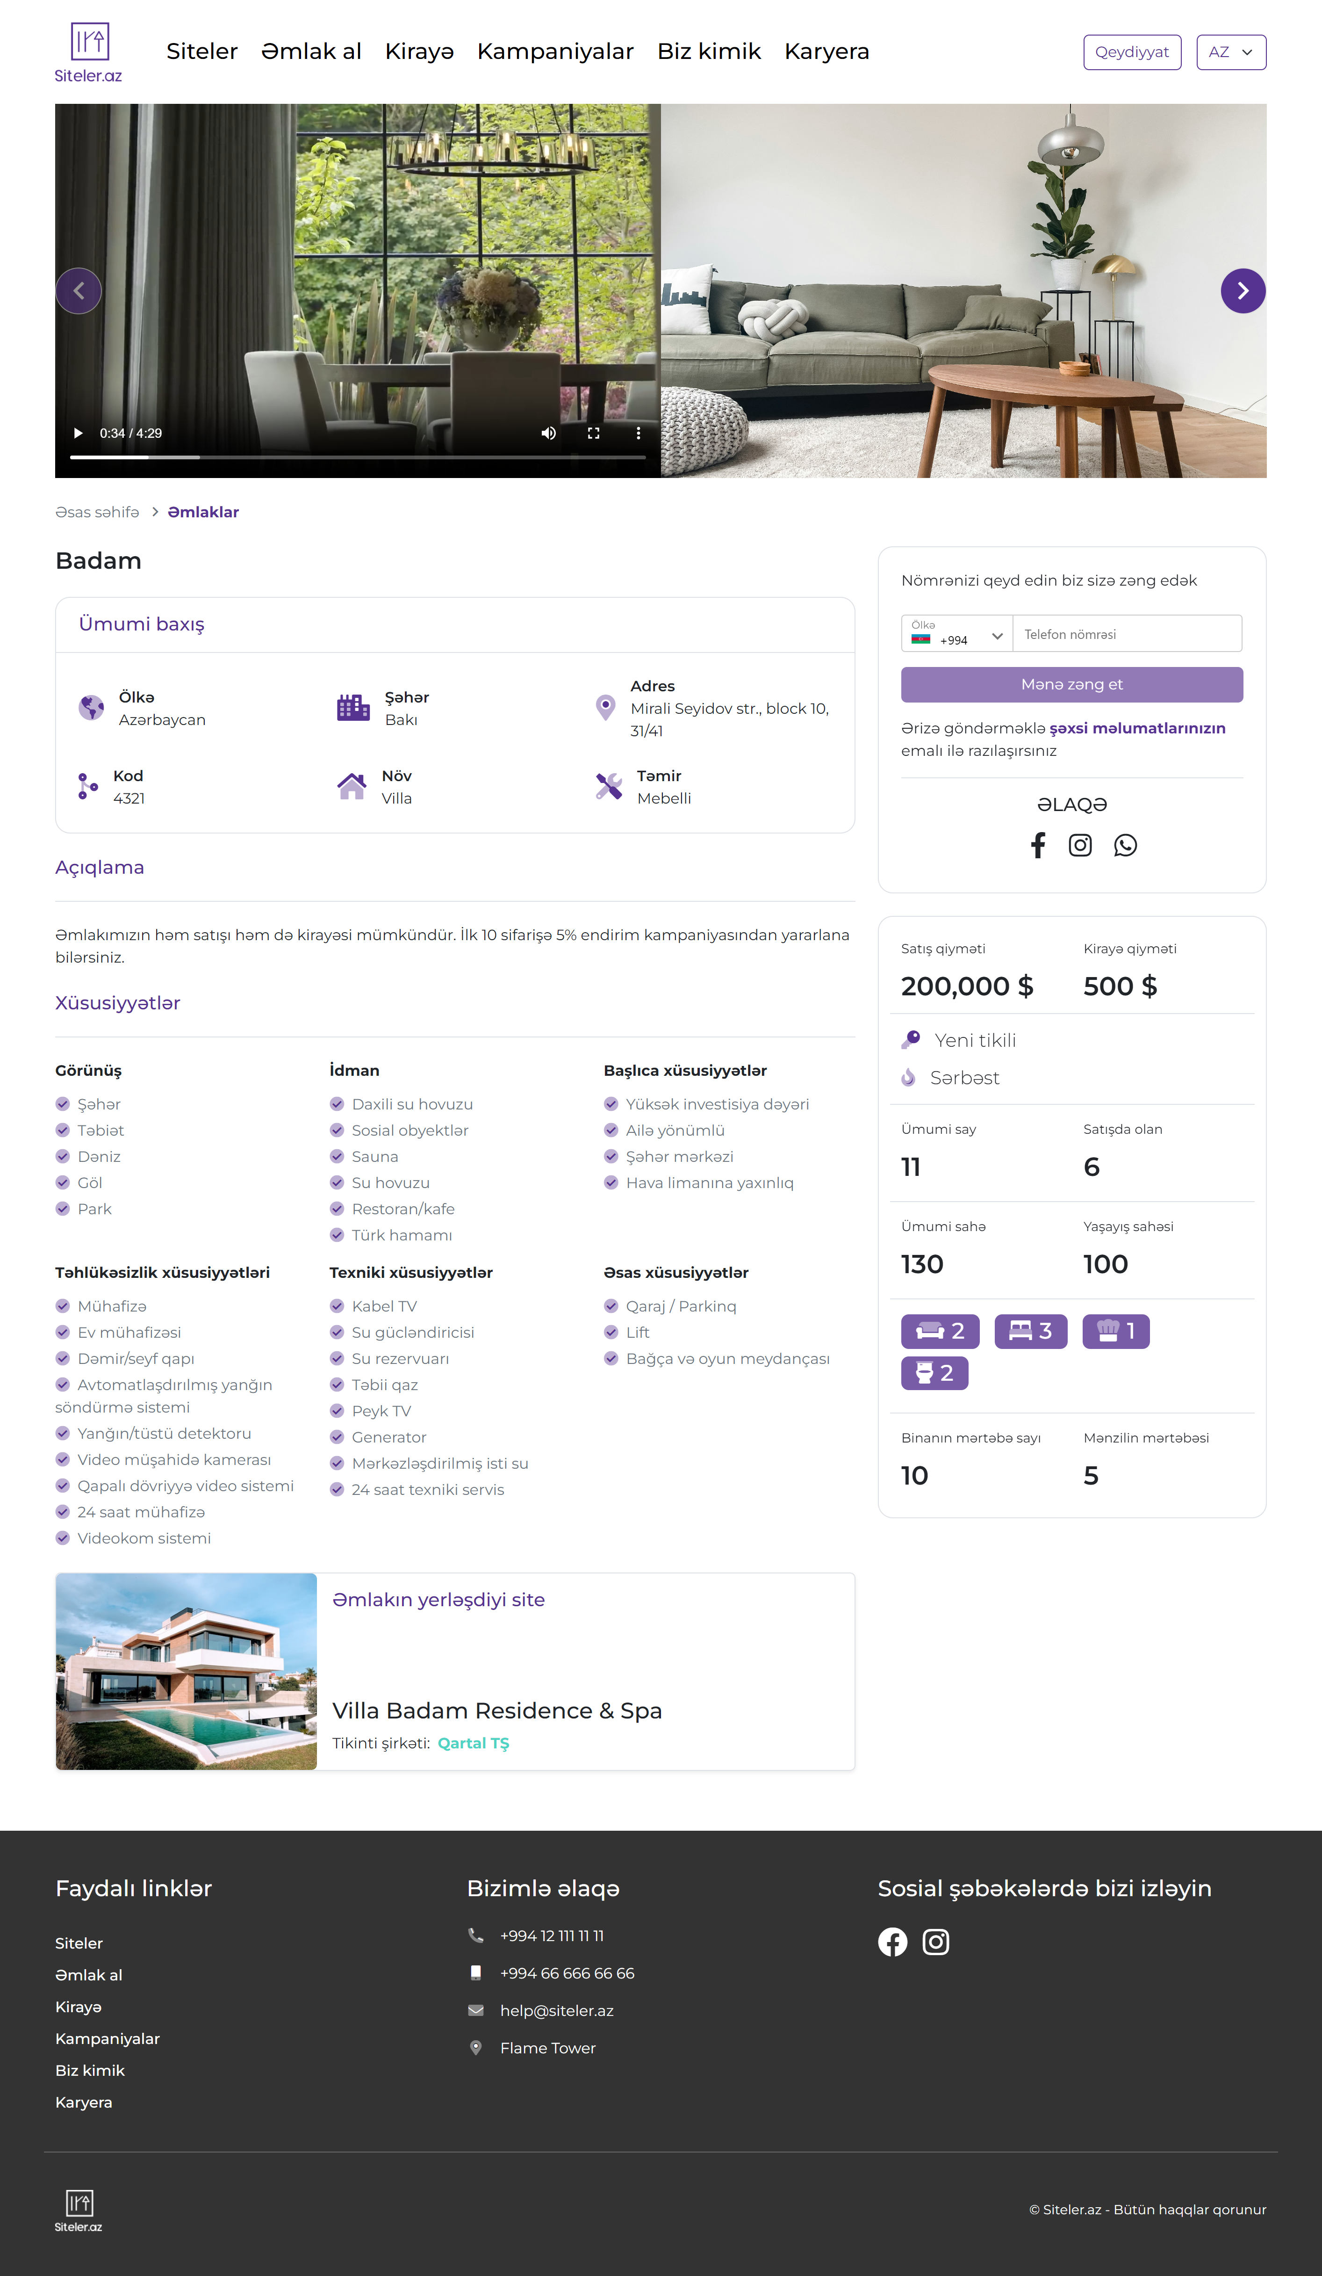Toggle fullscreen on the video player
Image resolution: width=1322 pixels, height=2276 pixels.
(x=593, y=434)
